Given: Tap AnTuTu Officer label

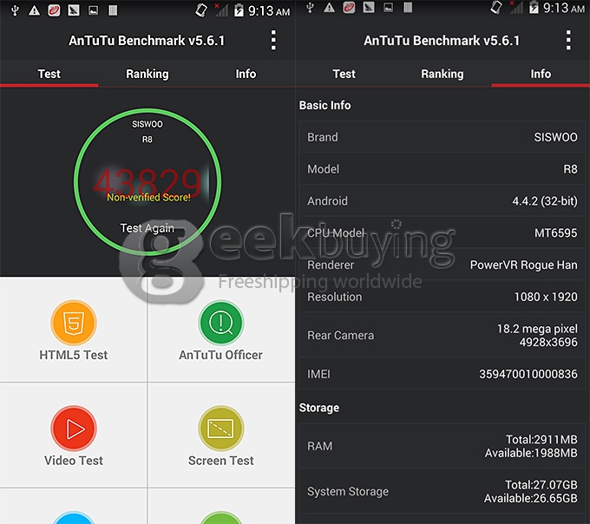Looking at the screenshot, I should (x=221, y=355).
